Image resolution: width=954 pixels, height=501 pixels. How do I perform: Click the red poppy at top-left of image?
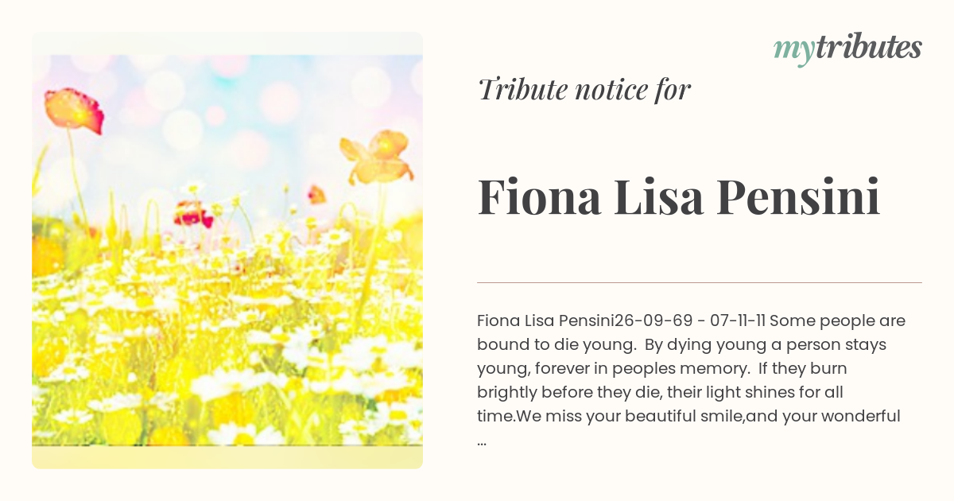coord(74,111)
